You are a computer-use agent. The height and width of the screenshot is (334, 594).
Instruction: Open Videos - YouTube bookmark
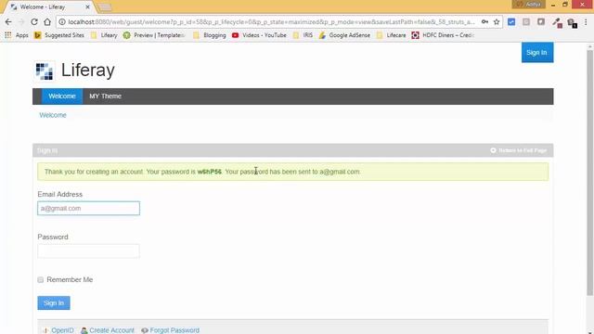[259, 35]
